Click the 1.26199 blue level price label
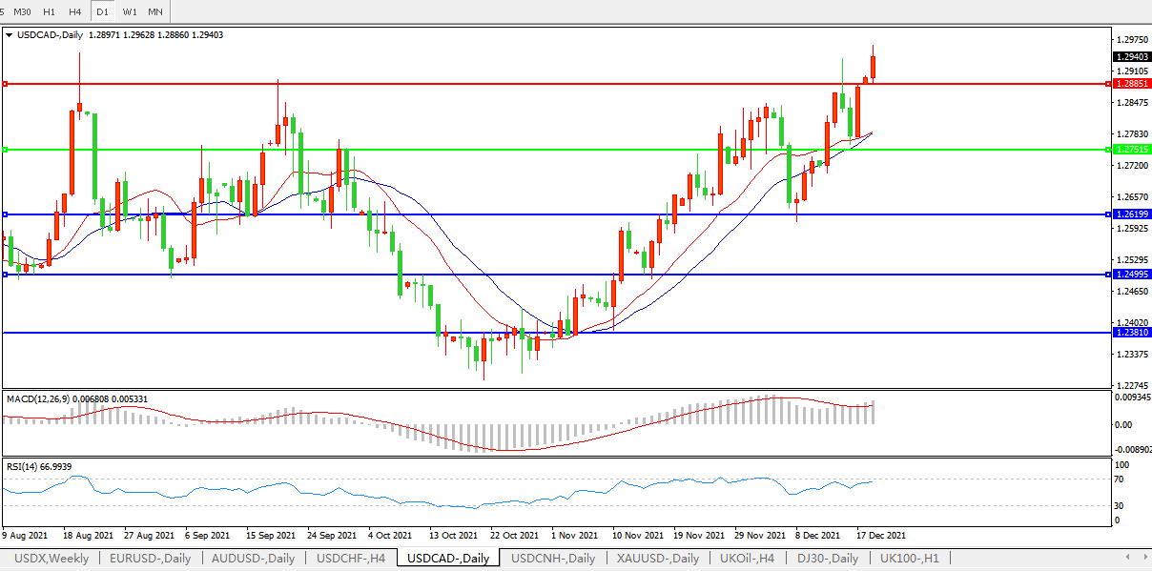 tap(1131, 214)
